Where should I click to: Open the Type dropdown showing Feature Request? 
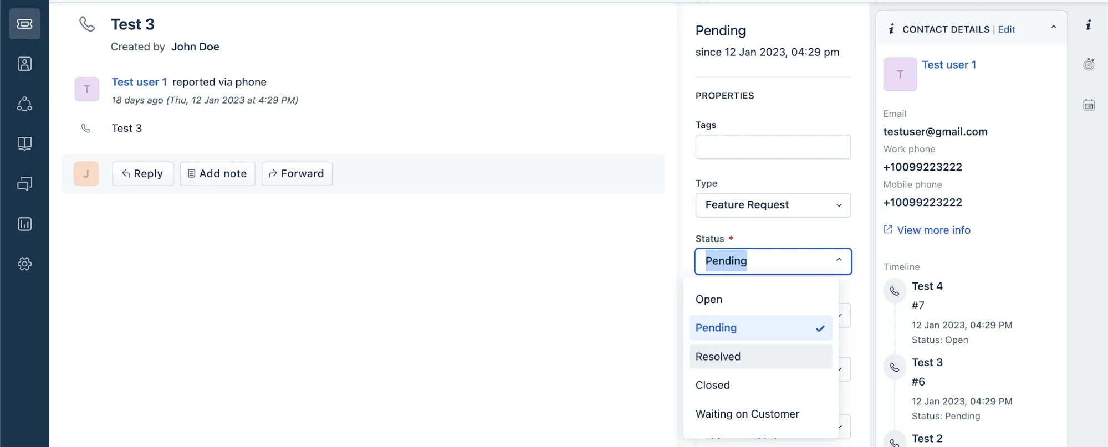point(773,205)
